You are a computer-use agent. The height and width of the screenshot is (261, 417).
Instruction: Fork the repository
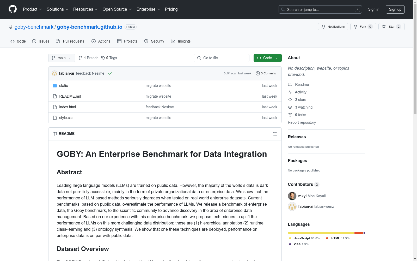[x=363, y=27]
